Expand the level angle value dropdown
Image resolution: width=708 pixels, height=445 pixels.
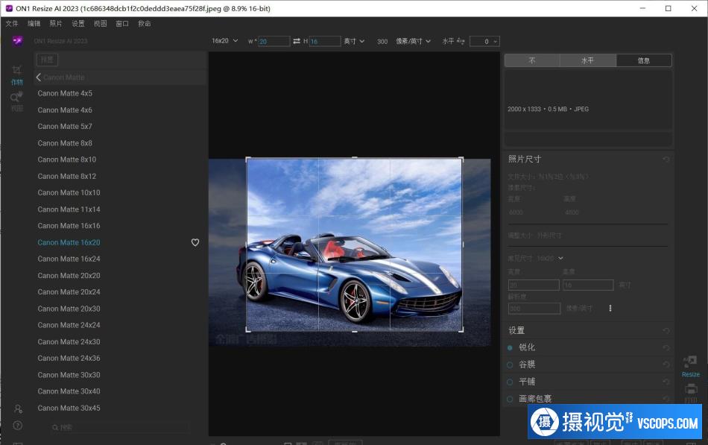pyautogui.click(x=495, y=42)
